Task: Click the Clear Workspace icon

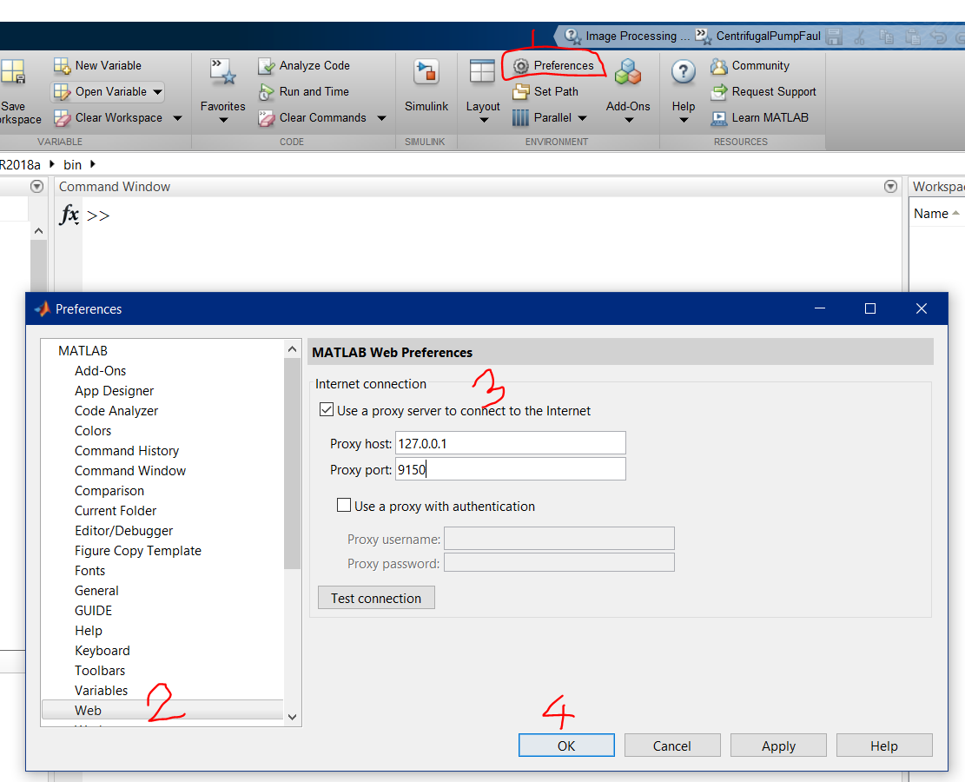Action: (63, 117)
